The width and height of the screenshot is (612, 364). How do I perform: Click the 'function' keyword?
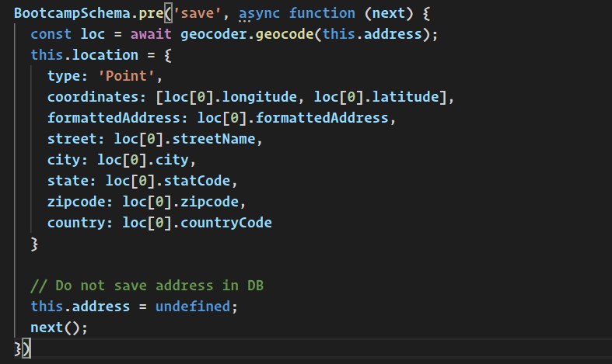coord(322,13)
